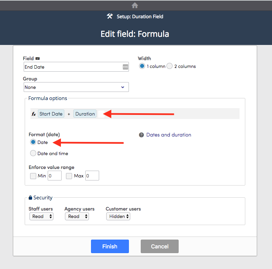The height and width of the screenshot is (269, 272).
Task: Open the Dates and duration link
Action: (x=168, y=134)
